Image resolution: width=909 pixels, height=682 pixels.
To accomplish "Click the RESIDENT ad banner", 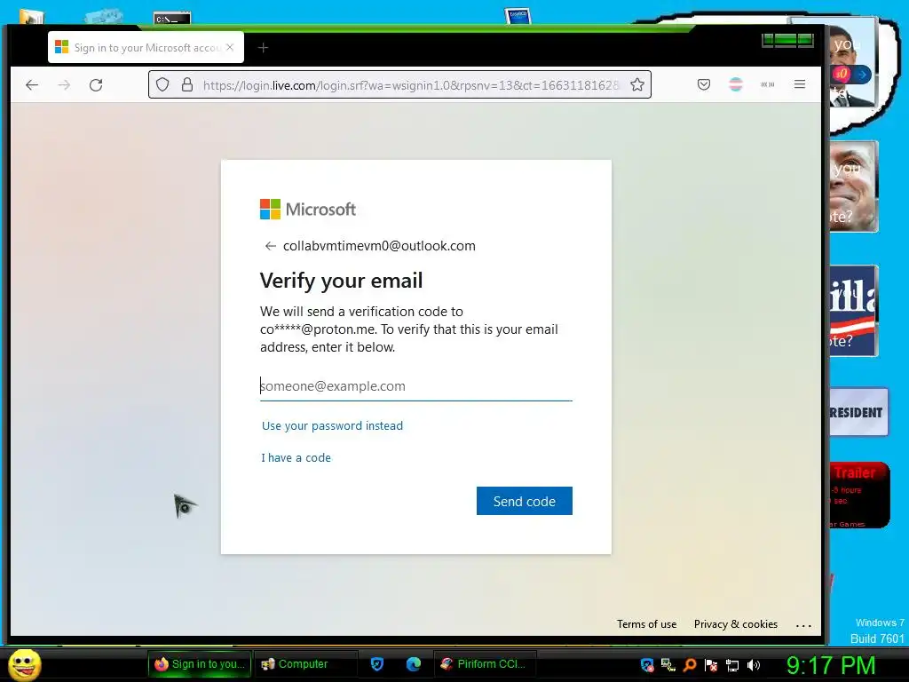I will tap(858, 412).
